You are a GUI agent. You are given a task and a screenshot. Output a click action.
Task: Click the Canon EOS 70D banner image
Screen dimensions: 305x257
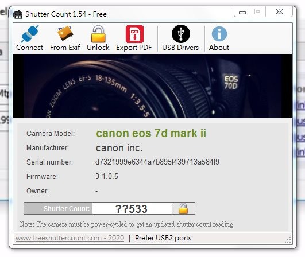click(153, 86)
